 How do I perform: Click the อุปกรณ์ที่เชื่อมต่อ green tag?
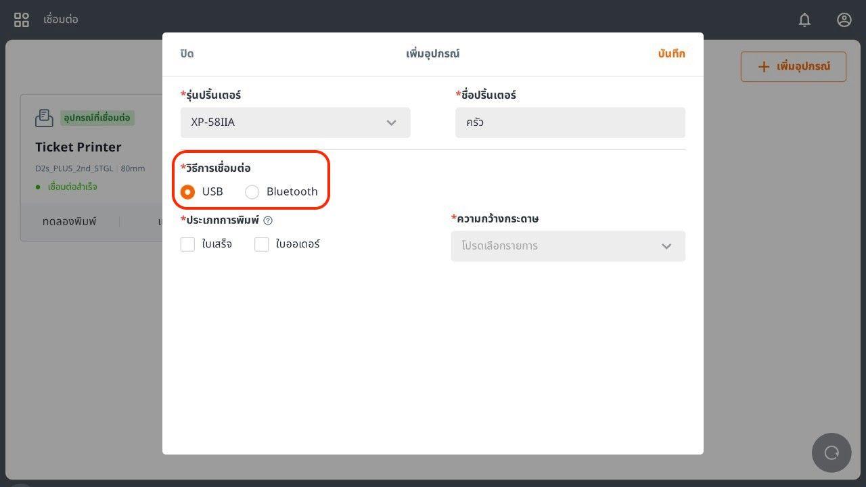pyautogui.click(x=97, y=118)
